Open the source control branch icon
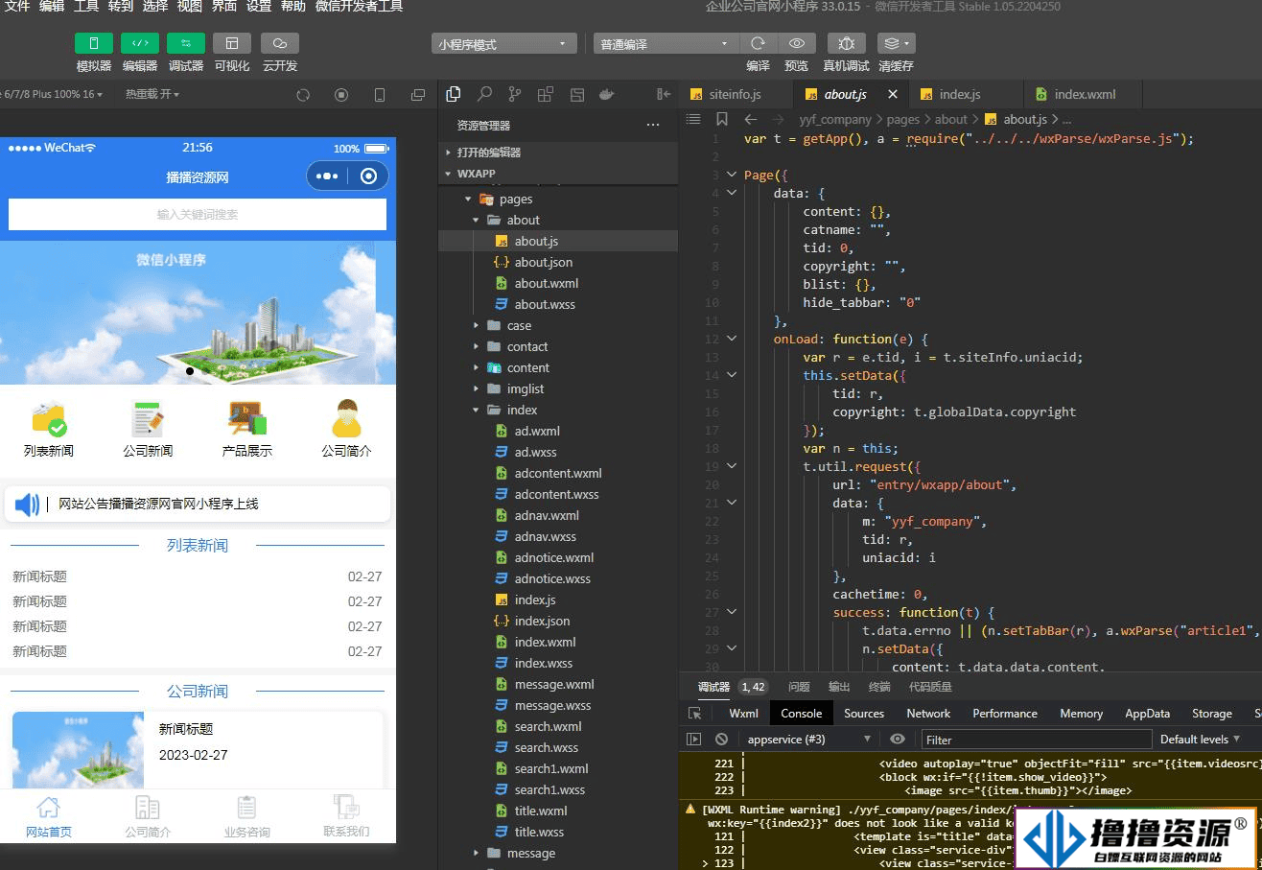The height and width of the screenshot is (870, 1262). pyautogui.click(x=515, y=94)
